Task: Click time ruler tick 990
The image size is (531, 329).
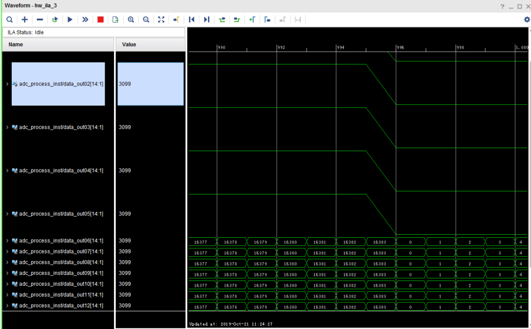Action: (221, 47)
